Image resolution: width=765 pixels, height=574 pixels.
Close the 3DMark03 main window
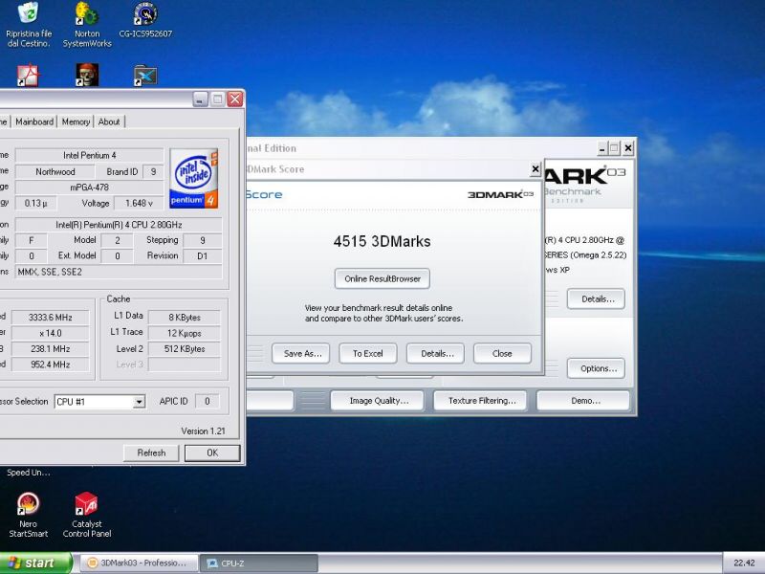tap(628, 148)
